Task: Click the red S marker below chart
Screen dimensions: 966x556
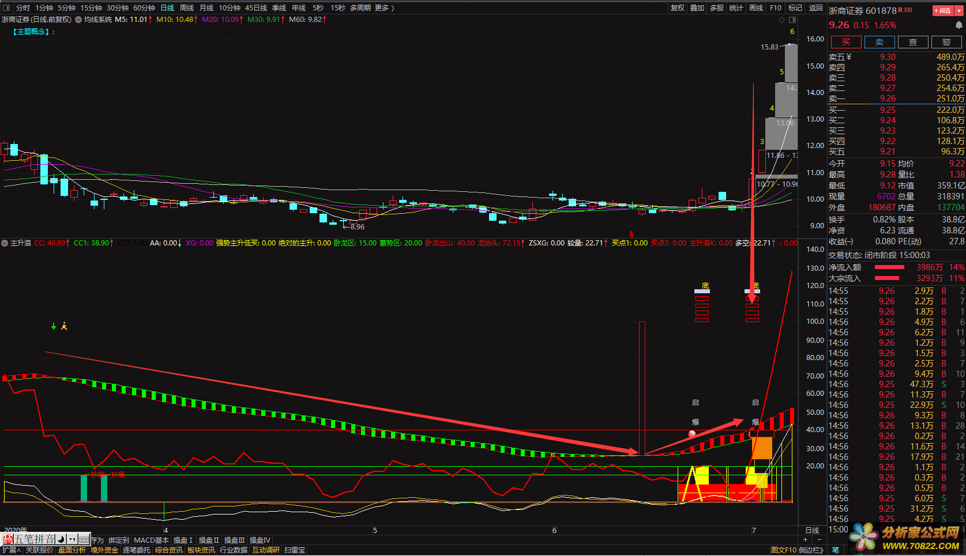Action: click(632, 234)
